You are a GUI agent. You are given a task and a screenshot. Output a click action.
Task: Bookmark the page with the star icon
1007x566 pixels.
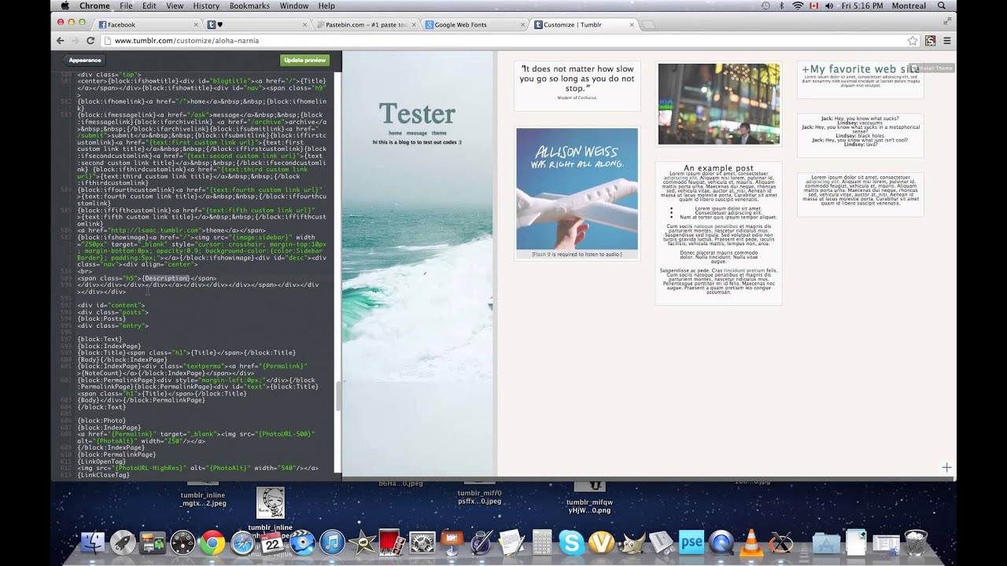click(913, 40)
